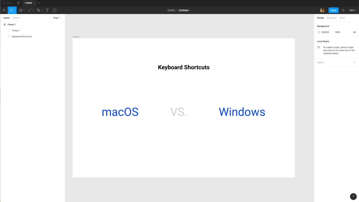
Task: Present the prototype with play icon
Action: (x=343, y=10)
